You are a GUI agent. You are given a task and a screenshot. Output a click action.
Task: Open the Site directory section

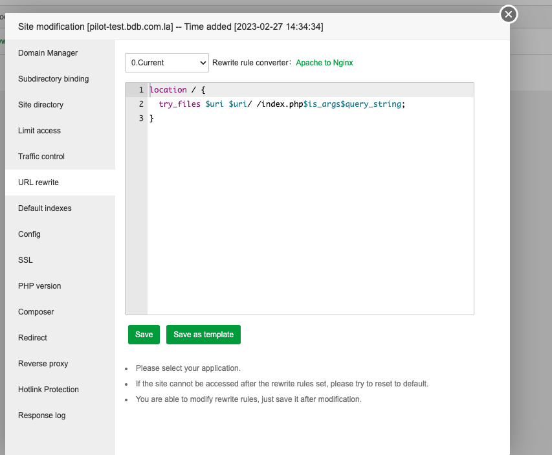click(41, 105)
